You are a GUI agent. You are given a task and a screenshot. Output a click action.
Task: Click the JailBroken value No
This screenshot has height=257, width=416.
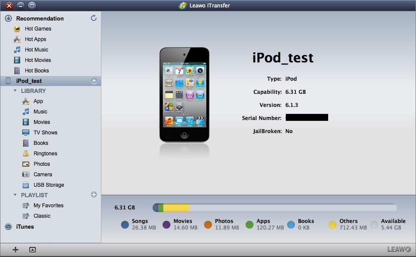289,131
